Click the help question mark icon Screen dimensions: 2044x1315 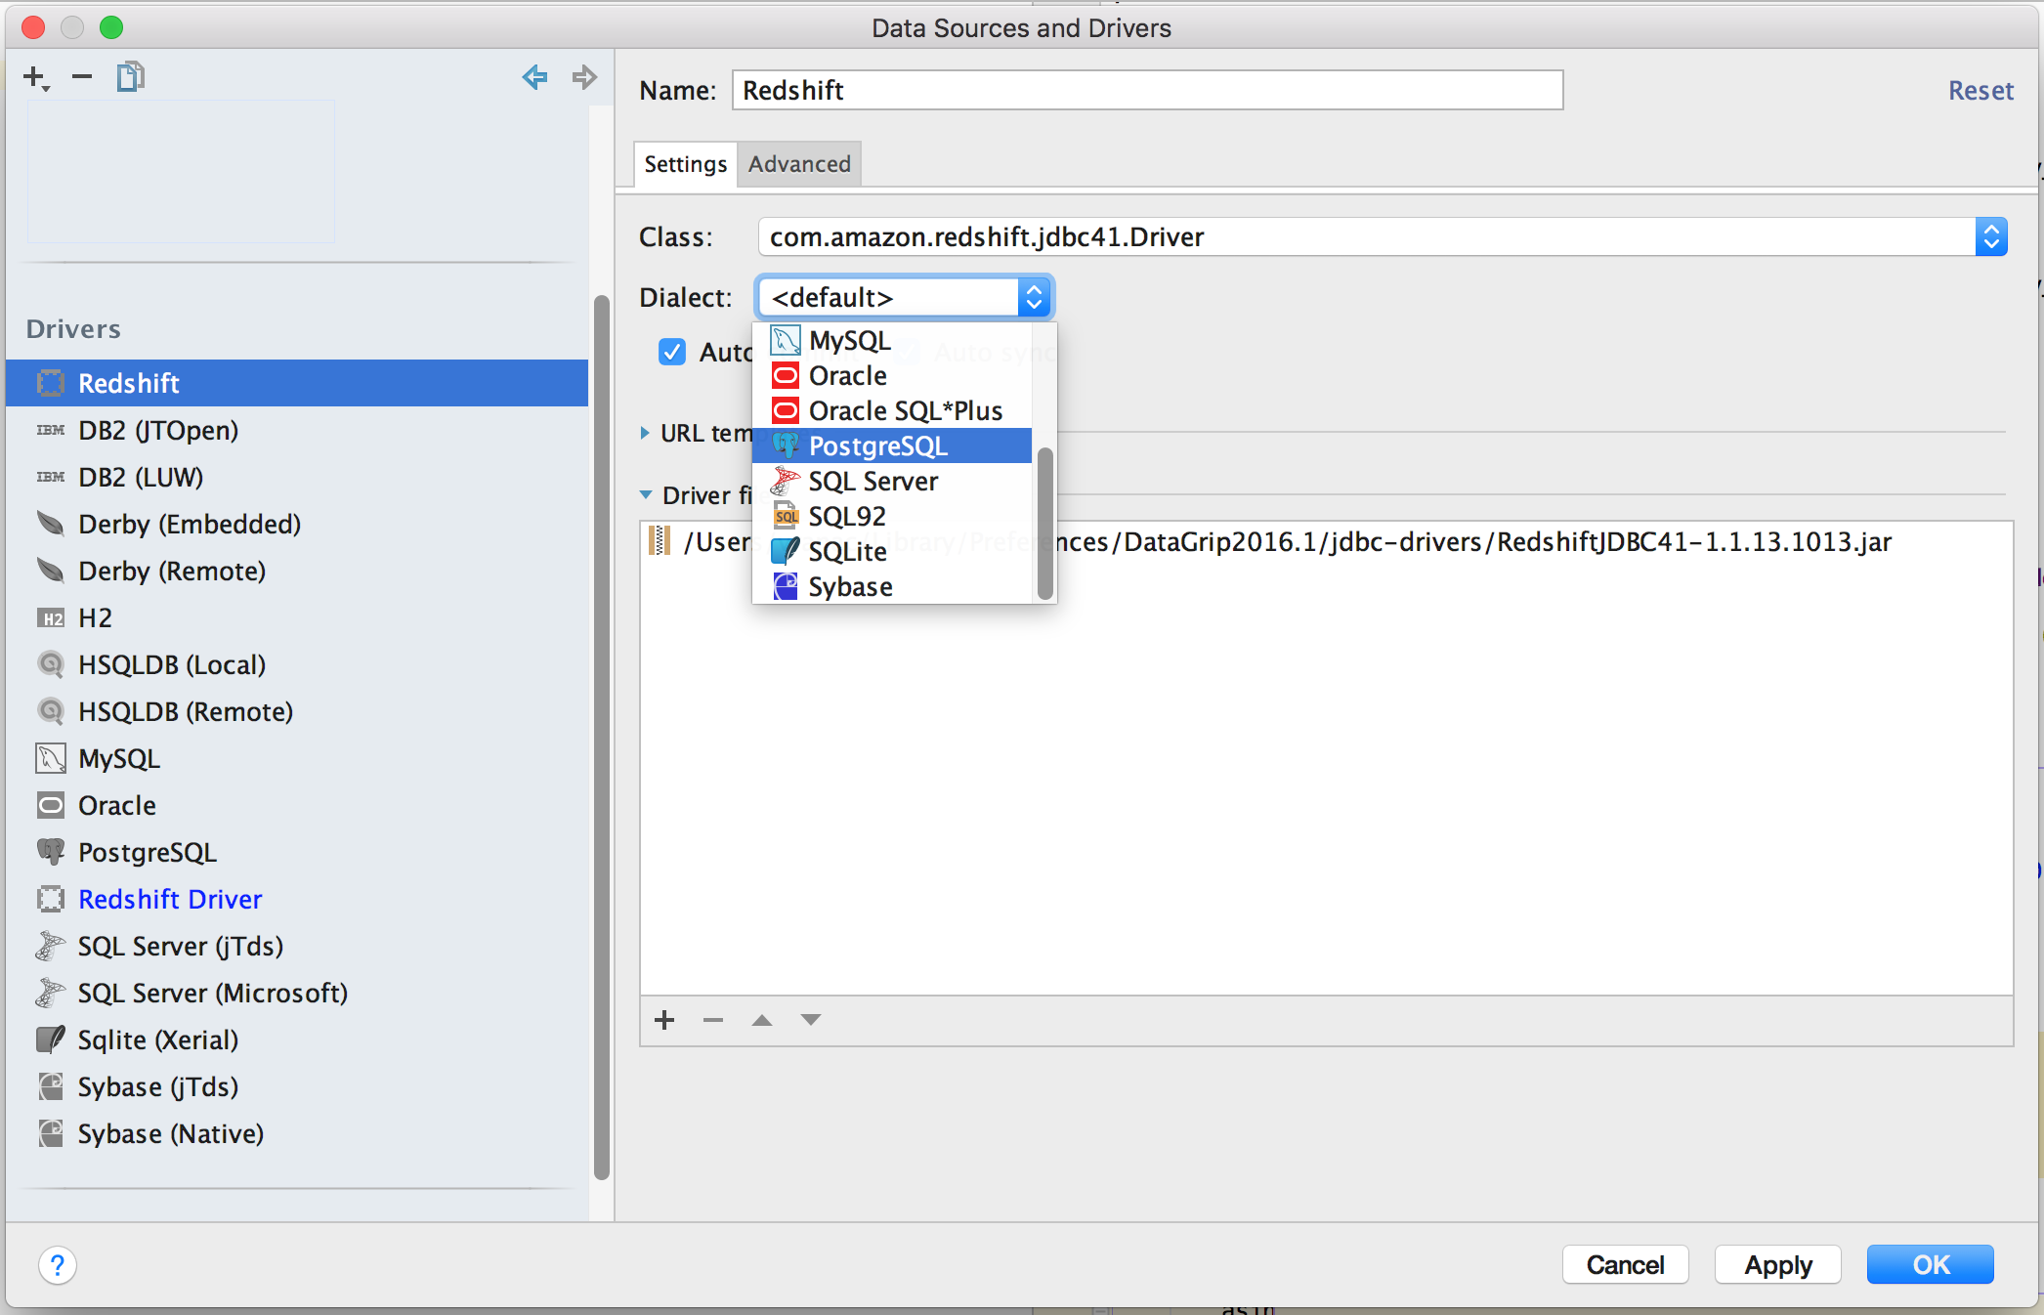pyautogui.click(x=58, y=1265)
